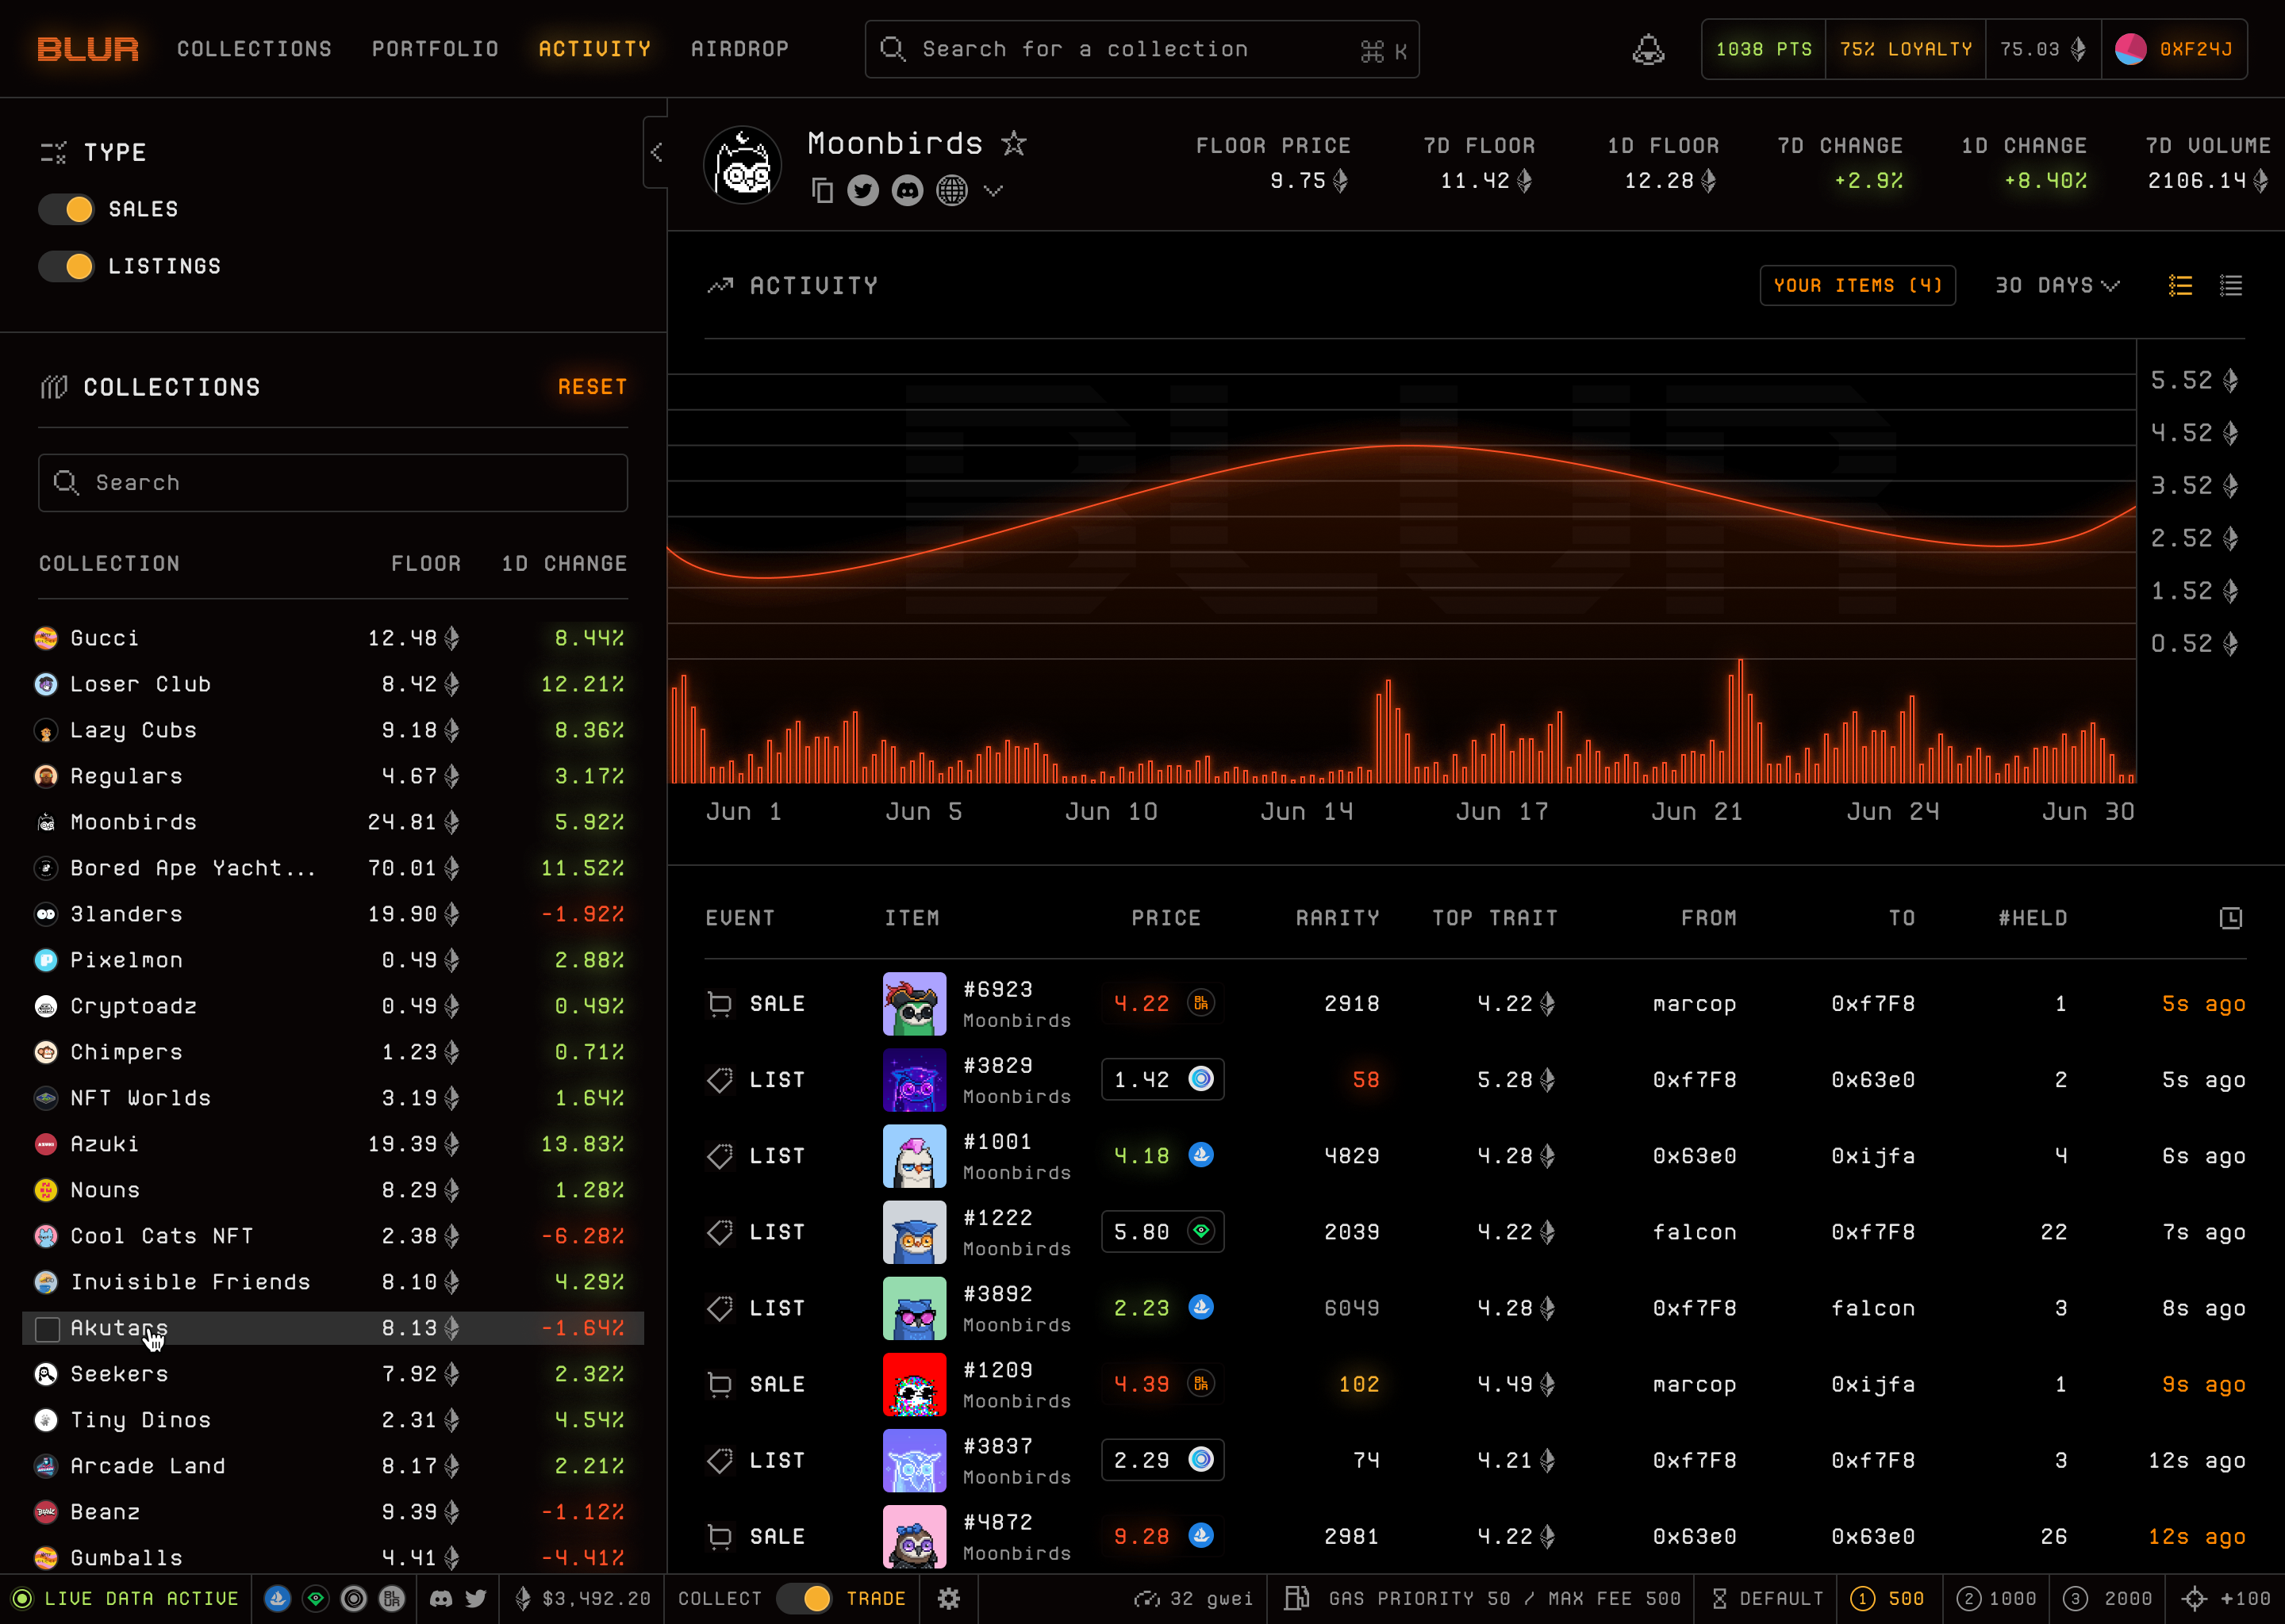
Task: Focus the top collection search field
Action: click(x=1142, y=49)
